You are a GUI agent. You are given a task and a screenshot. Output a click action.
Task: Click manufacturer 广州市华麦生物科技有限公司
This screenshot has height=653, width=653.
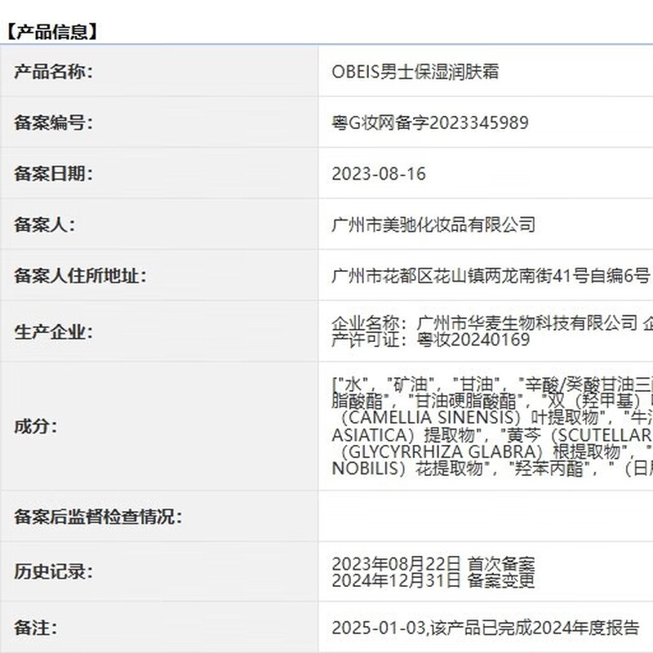pyautogui.click(x=526, y=322)
